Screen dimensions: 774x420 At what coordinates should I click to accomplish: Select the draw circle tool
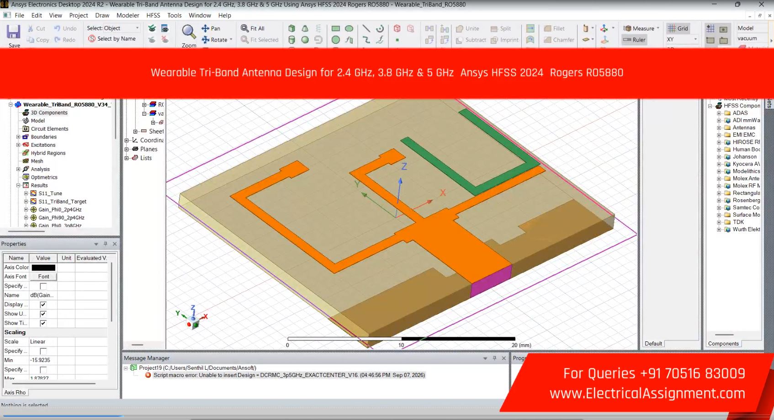pyautogui.click(x=336, y=40)
